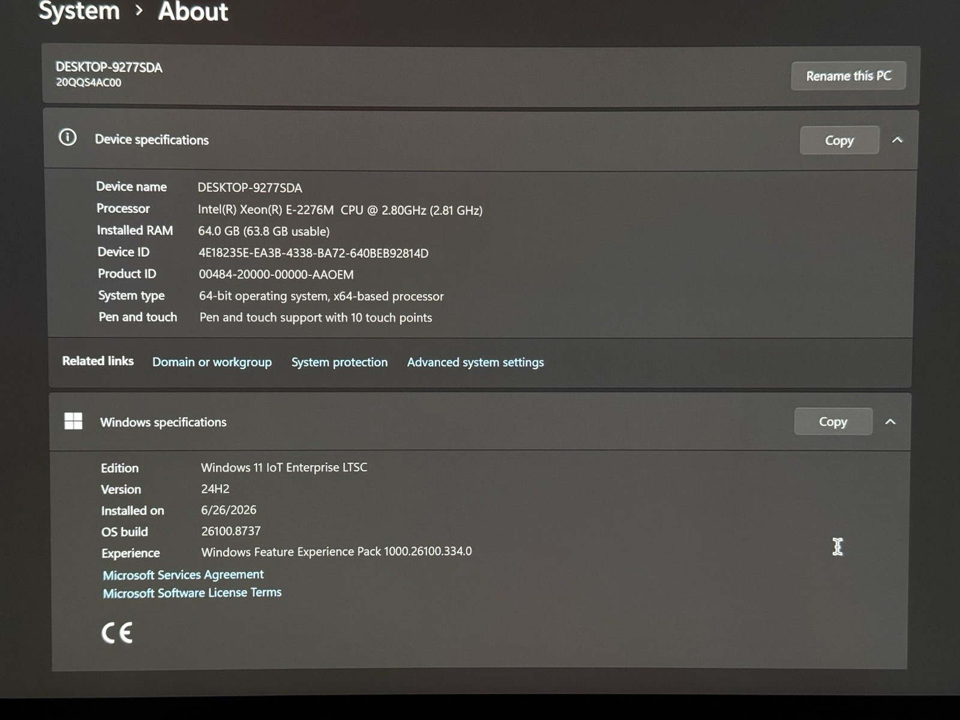This screenshot has width=960, height=720.
Task: Select the DESKTOP-9277SDA device name value
Action: tap(250, 188)
